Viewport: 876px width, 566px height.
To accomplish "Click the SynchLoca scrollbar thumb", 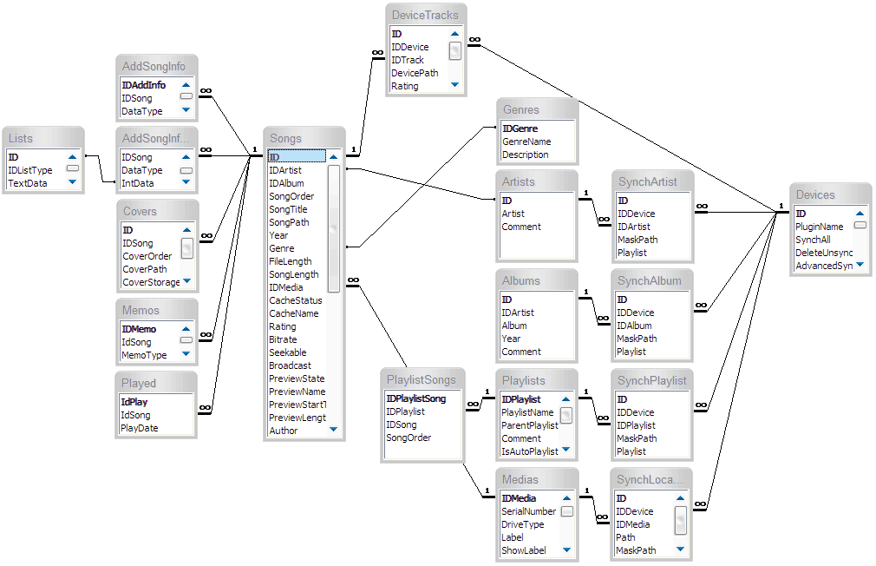I will pyautogui.click(x=681, y=520).
